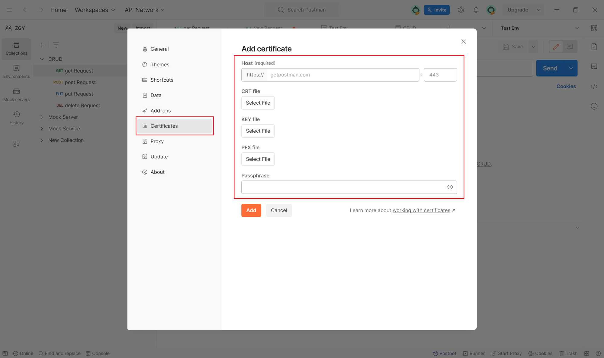Image resolution: width=604 pixels, height=358 pixels.
Task: Open the hamburger menu icon
Action: 9,10
